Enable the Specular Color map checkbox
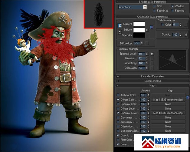This screenshot has width=190, height=152. [118, 104]
